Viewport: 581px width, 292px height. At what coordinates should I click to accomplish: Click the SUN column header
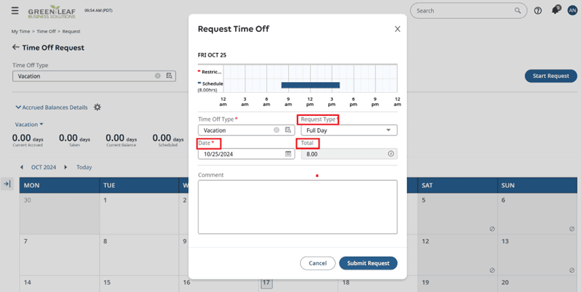pyautogui.click(x=538, y=185)
